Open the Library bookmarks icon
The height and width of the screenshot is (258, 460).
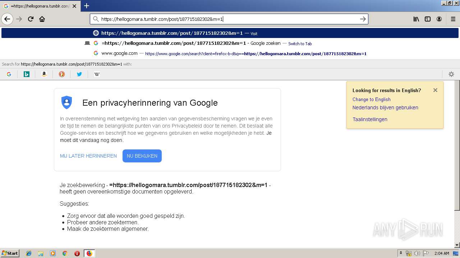click(x=416, y=19)
